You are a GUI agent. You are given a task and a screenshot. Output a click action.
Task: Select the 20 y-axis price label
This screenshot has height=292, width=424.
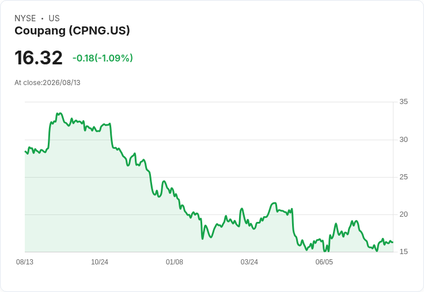click(403, 214)
